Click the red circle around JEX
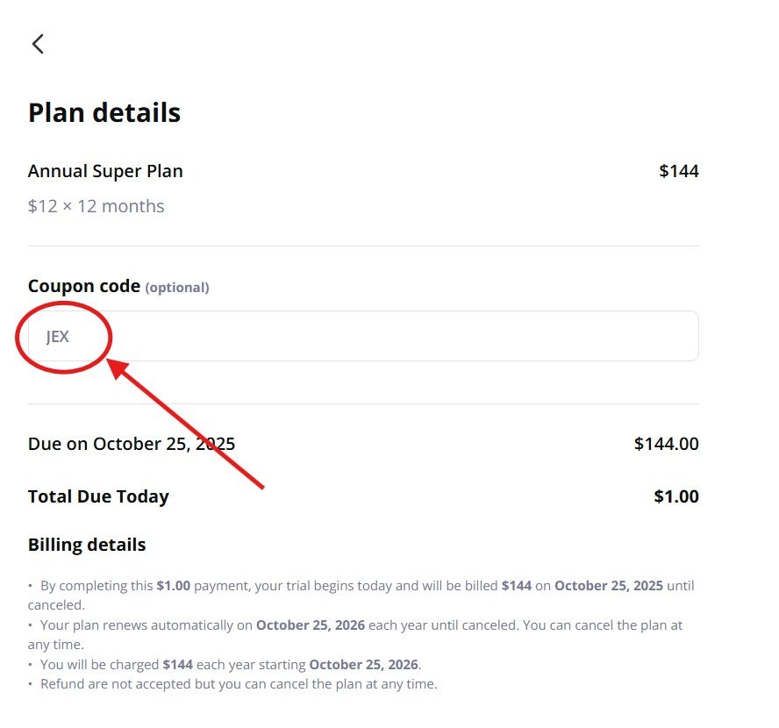 (x=64, y=337)
